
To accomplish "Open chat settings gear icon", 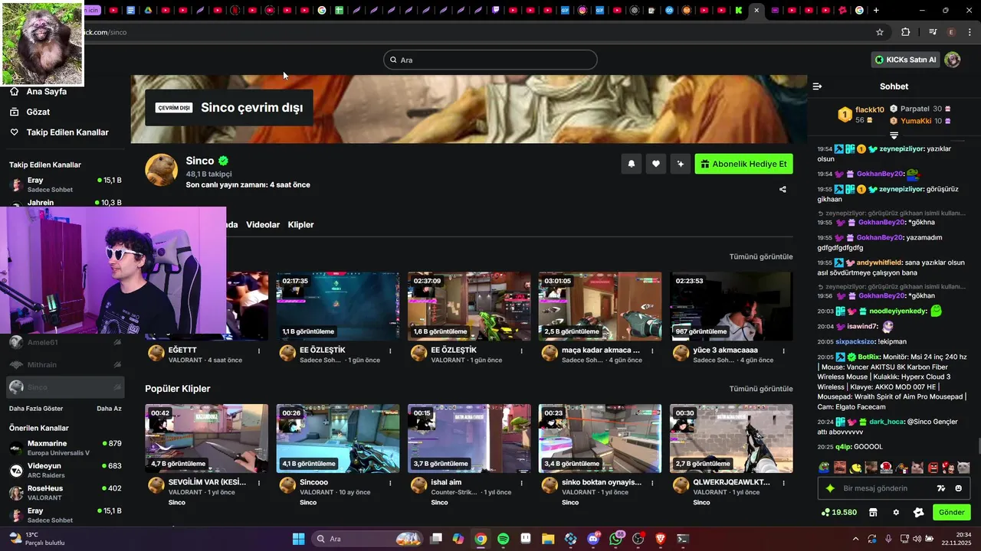I will coord(896,512).
